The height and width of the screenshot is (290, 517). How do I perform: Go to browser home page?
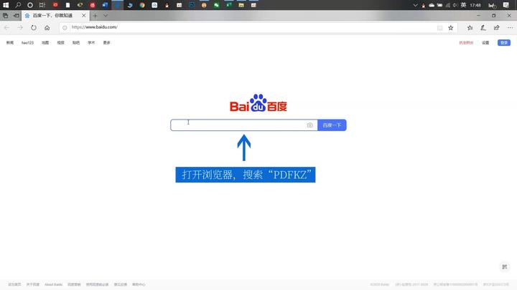point(47,28)
